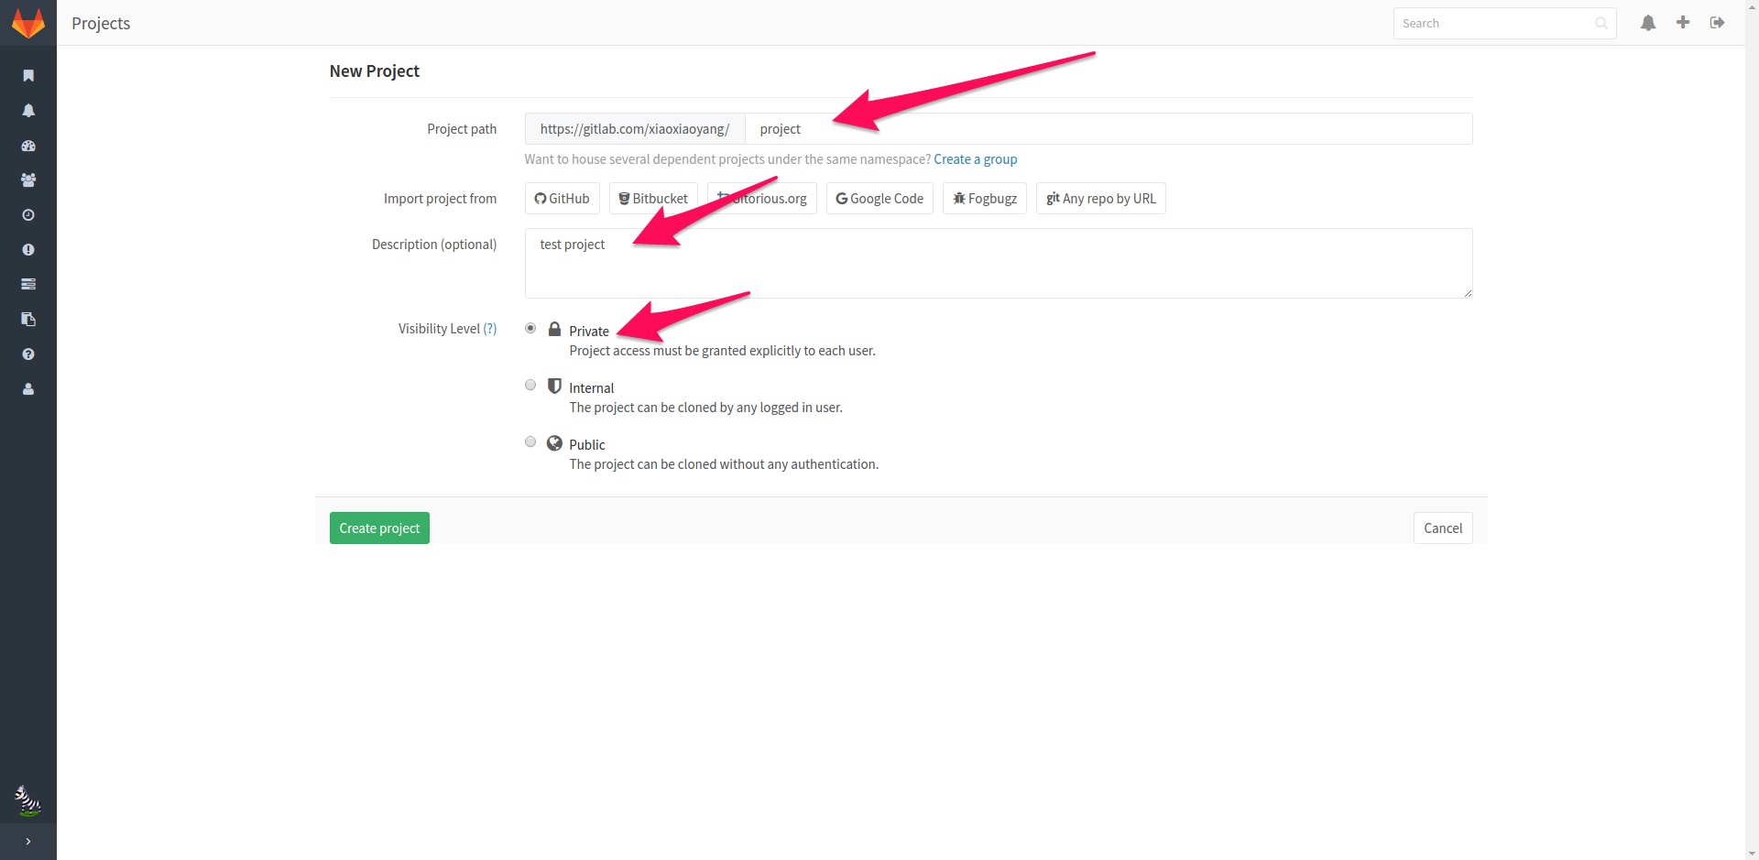
Task: Import project from Google Code
Action: tap(879, 199)
